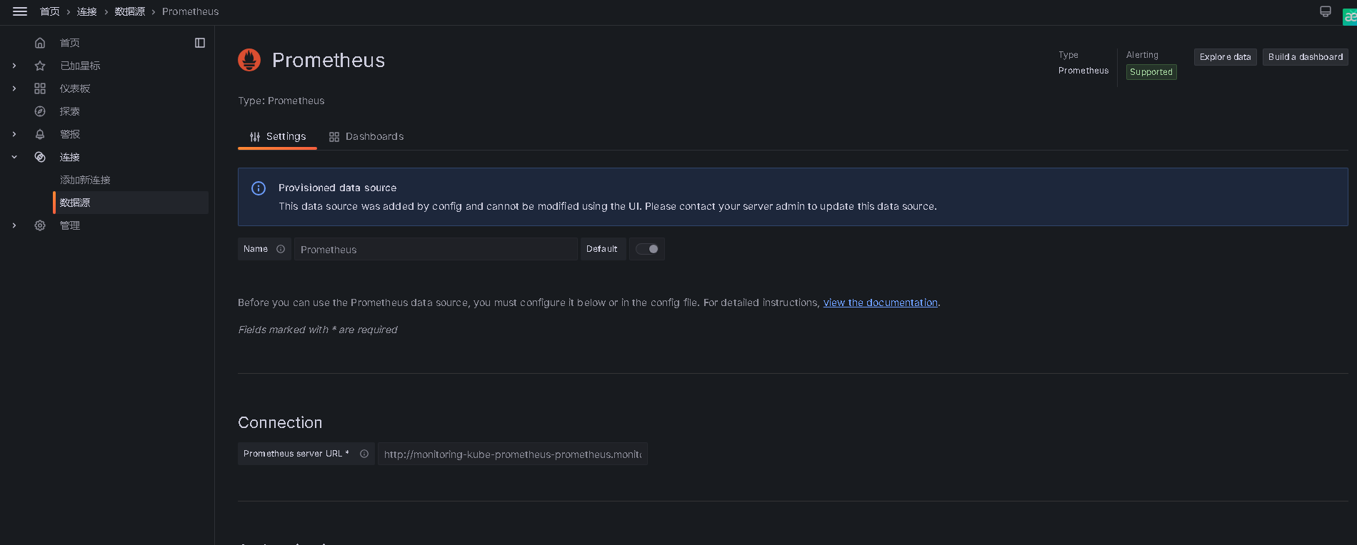Expand the 仪表板 section

[x=14, y=88]
